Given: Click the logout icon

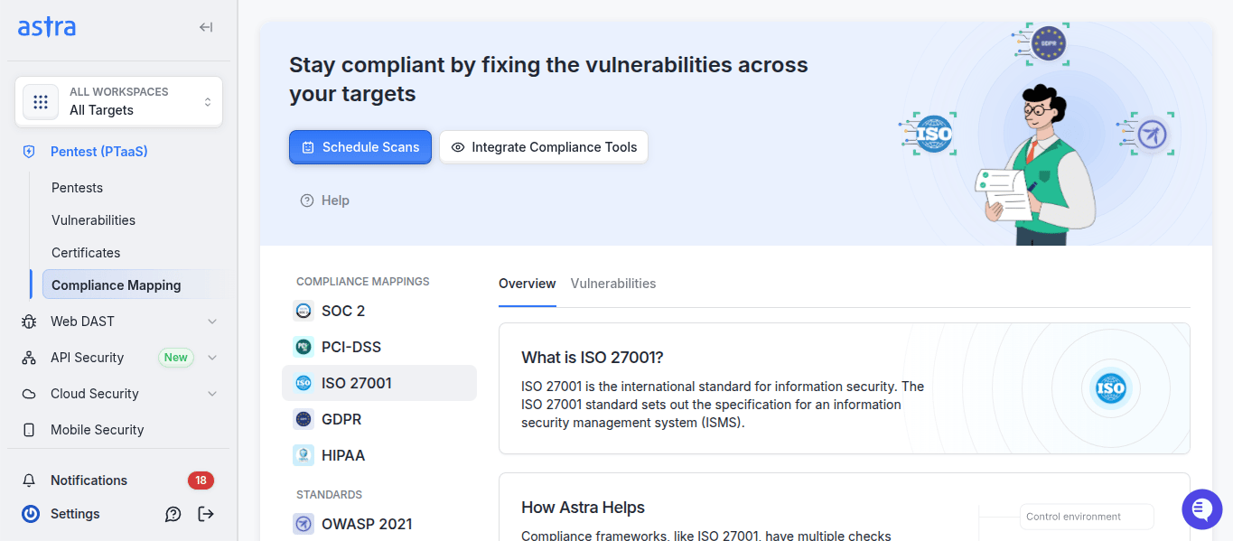Looking at the screenshot, I should 206,514.
